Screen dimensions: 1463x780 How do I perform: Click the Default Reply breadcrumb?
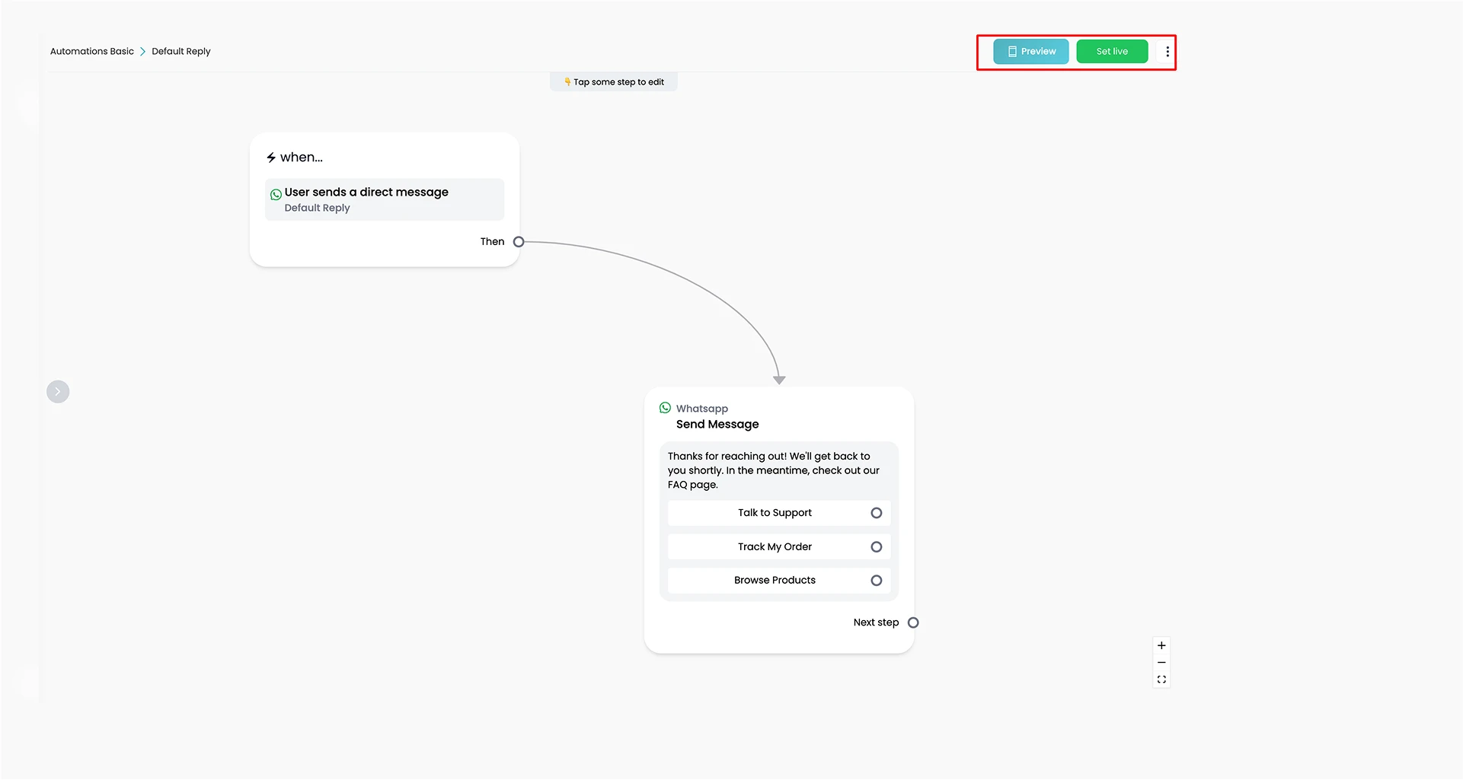tap(181, 52)
